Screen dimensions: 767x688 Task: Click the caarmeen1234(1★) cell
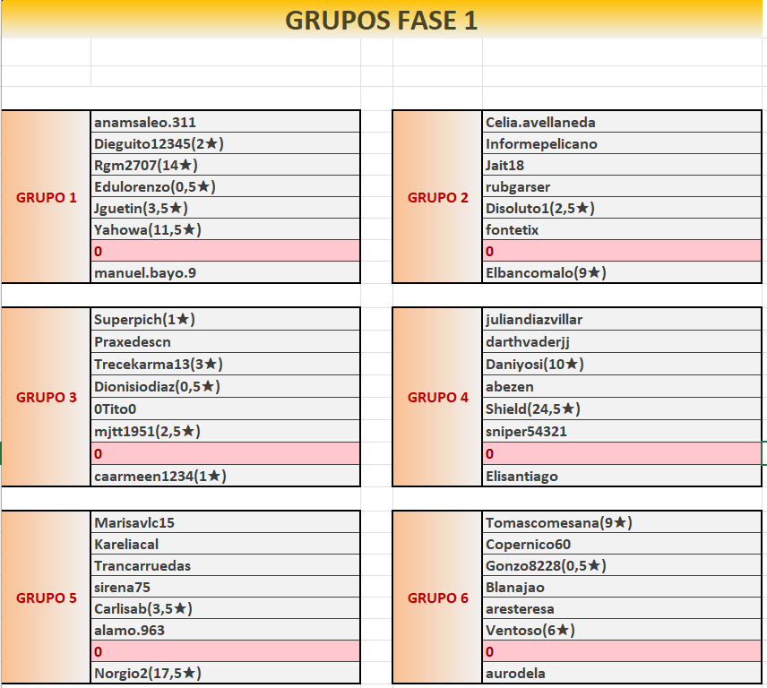(226, 476)
